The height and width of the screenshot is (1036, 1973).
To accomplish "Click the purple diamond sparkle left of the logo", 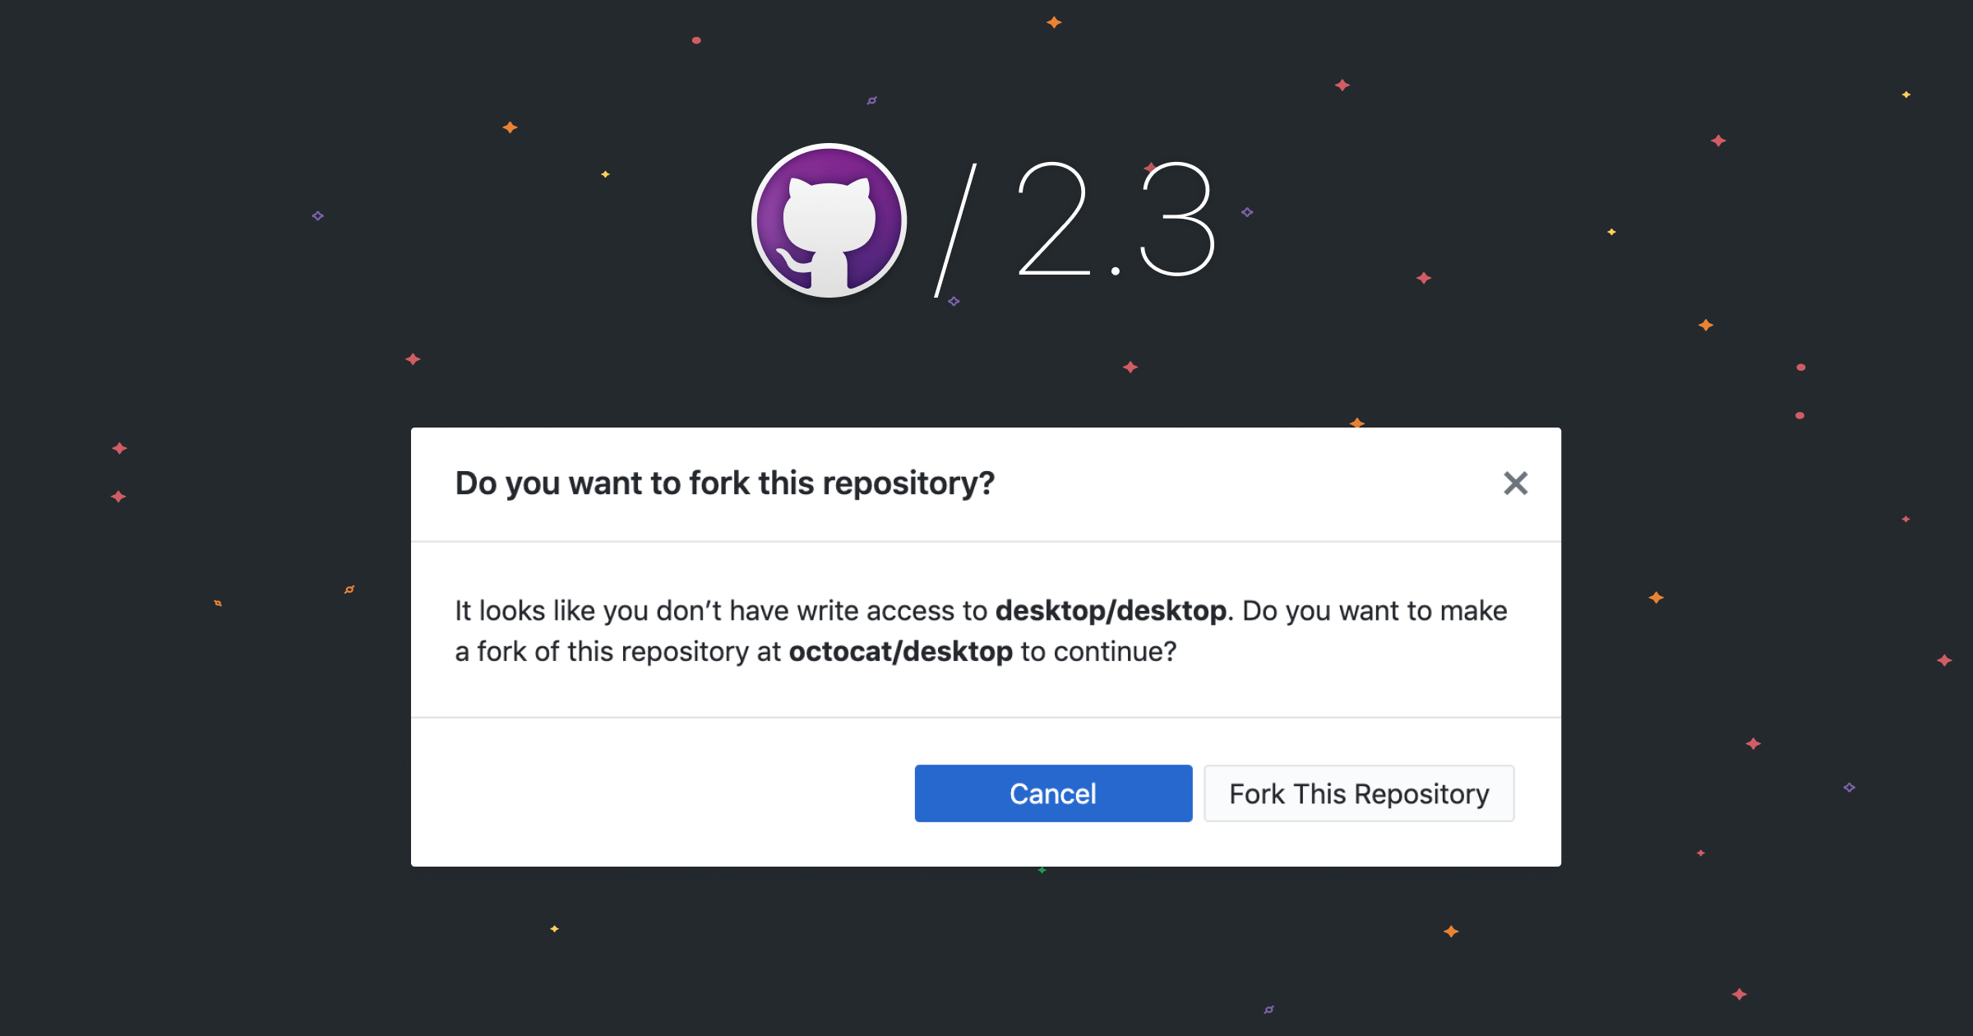I will tap(317, 215).
